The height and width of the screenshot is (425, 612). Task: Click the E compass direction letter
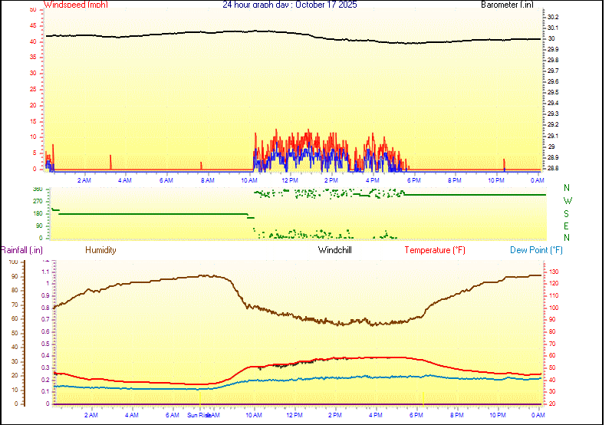(x=567, y=226)
